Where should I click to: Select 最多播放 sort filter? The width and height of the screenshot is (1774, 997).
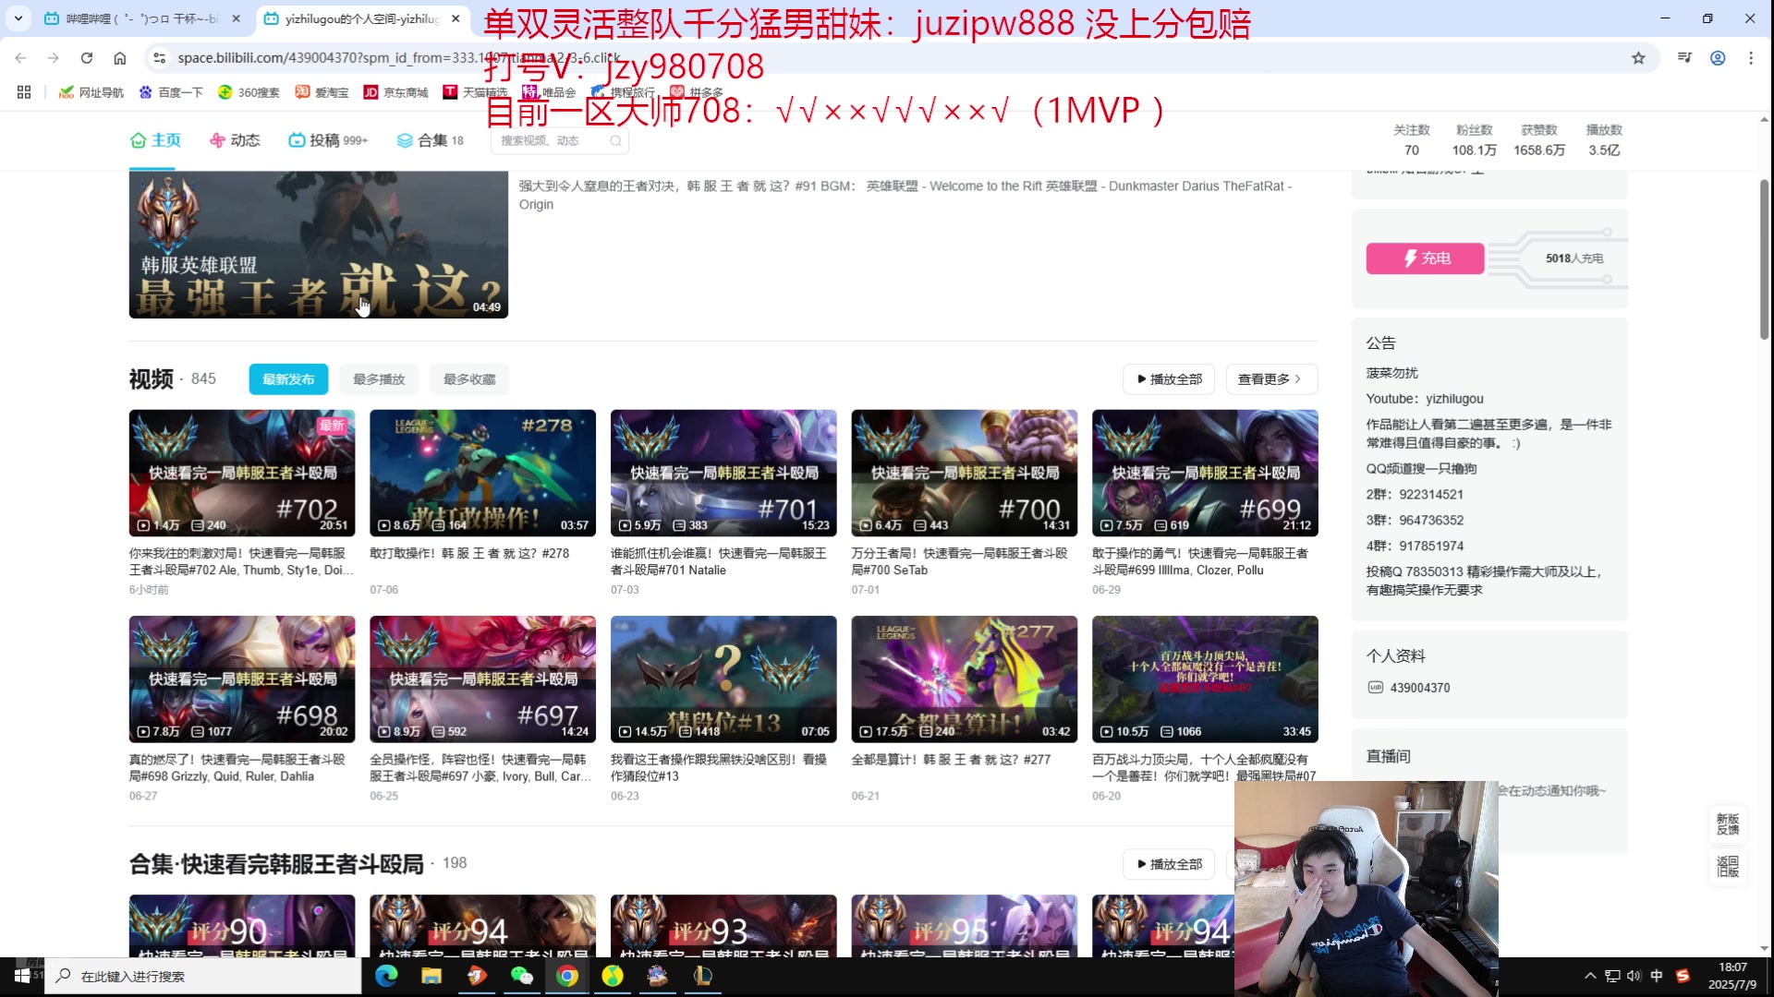tap(379, 379)
